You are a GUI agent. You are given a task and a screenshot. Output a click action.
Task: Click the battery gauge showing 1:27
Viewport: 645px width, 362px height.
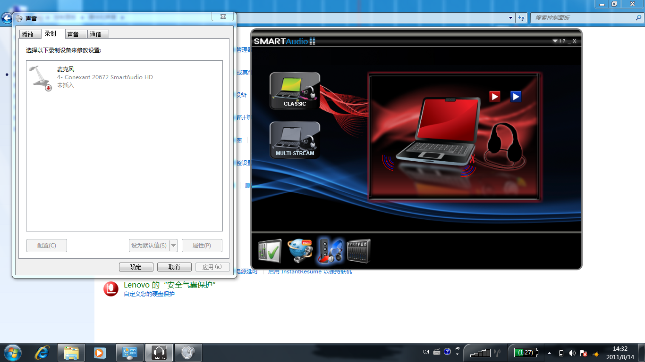pyautogui.click(x=526, y=353)
